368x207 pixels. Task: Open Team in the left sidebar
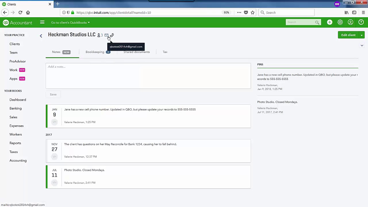click(14, 53)
